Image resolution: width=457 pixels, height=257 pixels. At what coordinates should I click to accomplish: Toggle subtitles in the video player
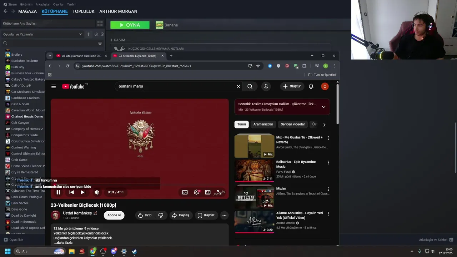point(185,192)
